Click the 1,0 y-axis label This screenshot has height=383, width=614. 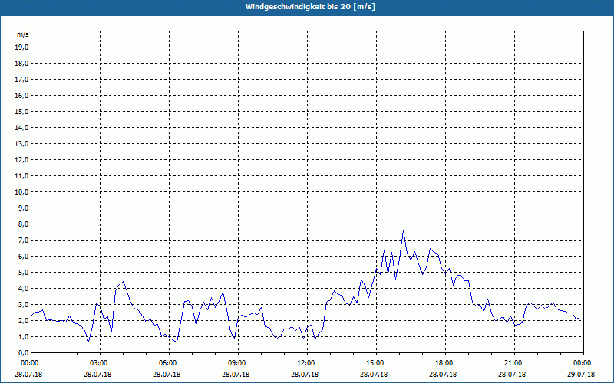click(x=24, y=337)
